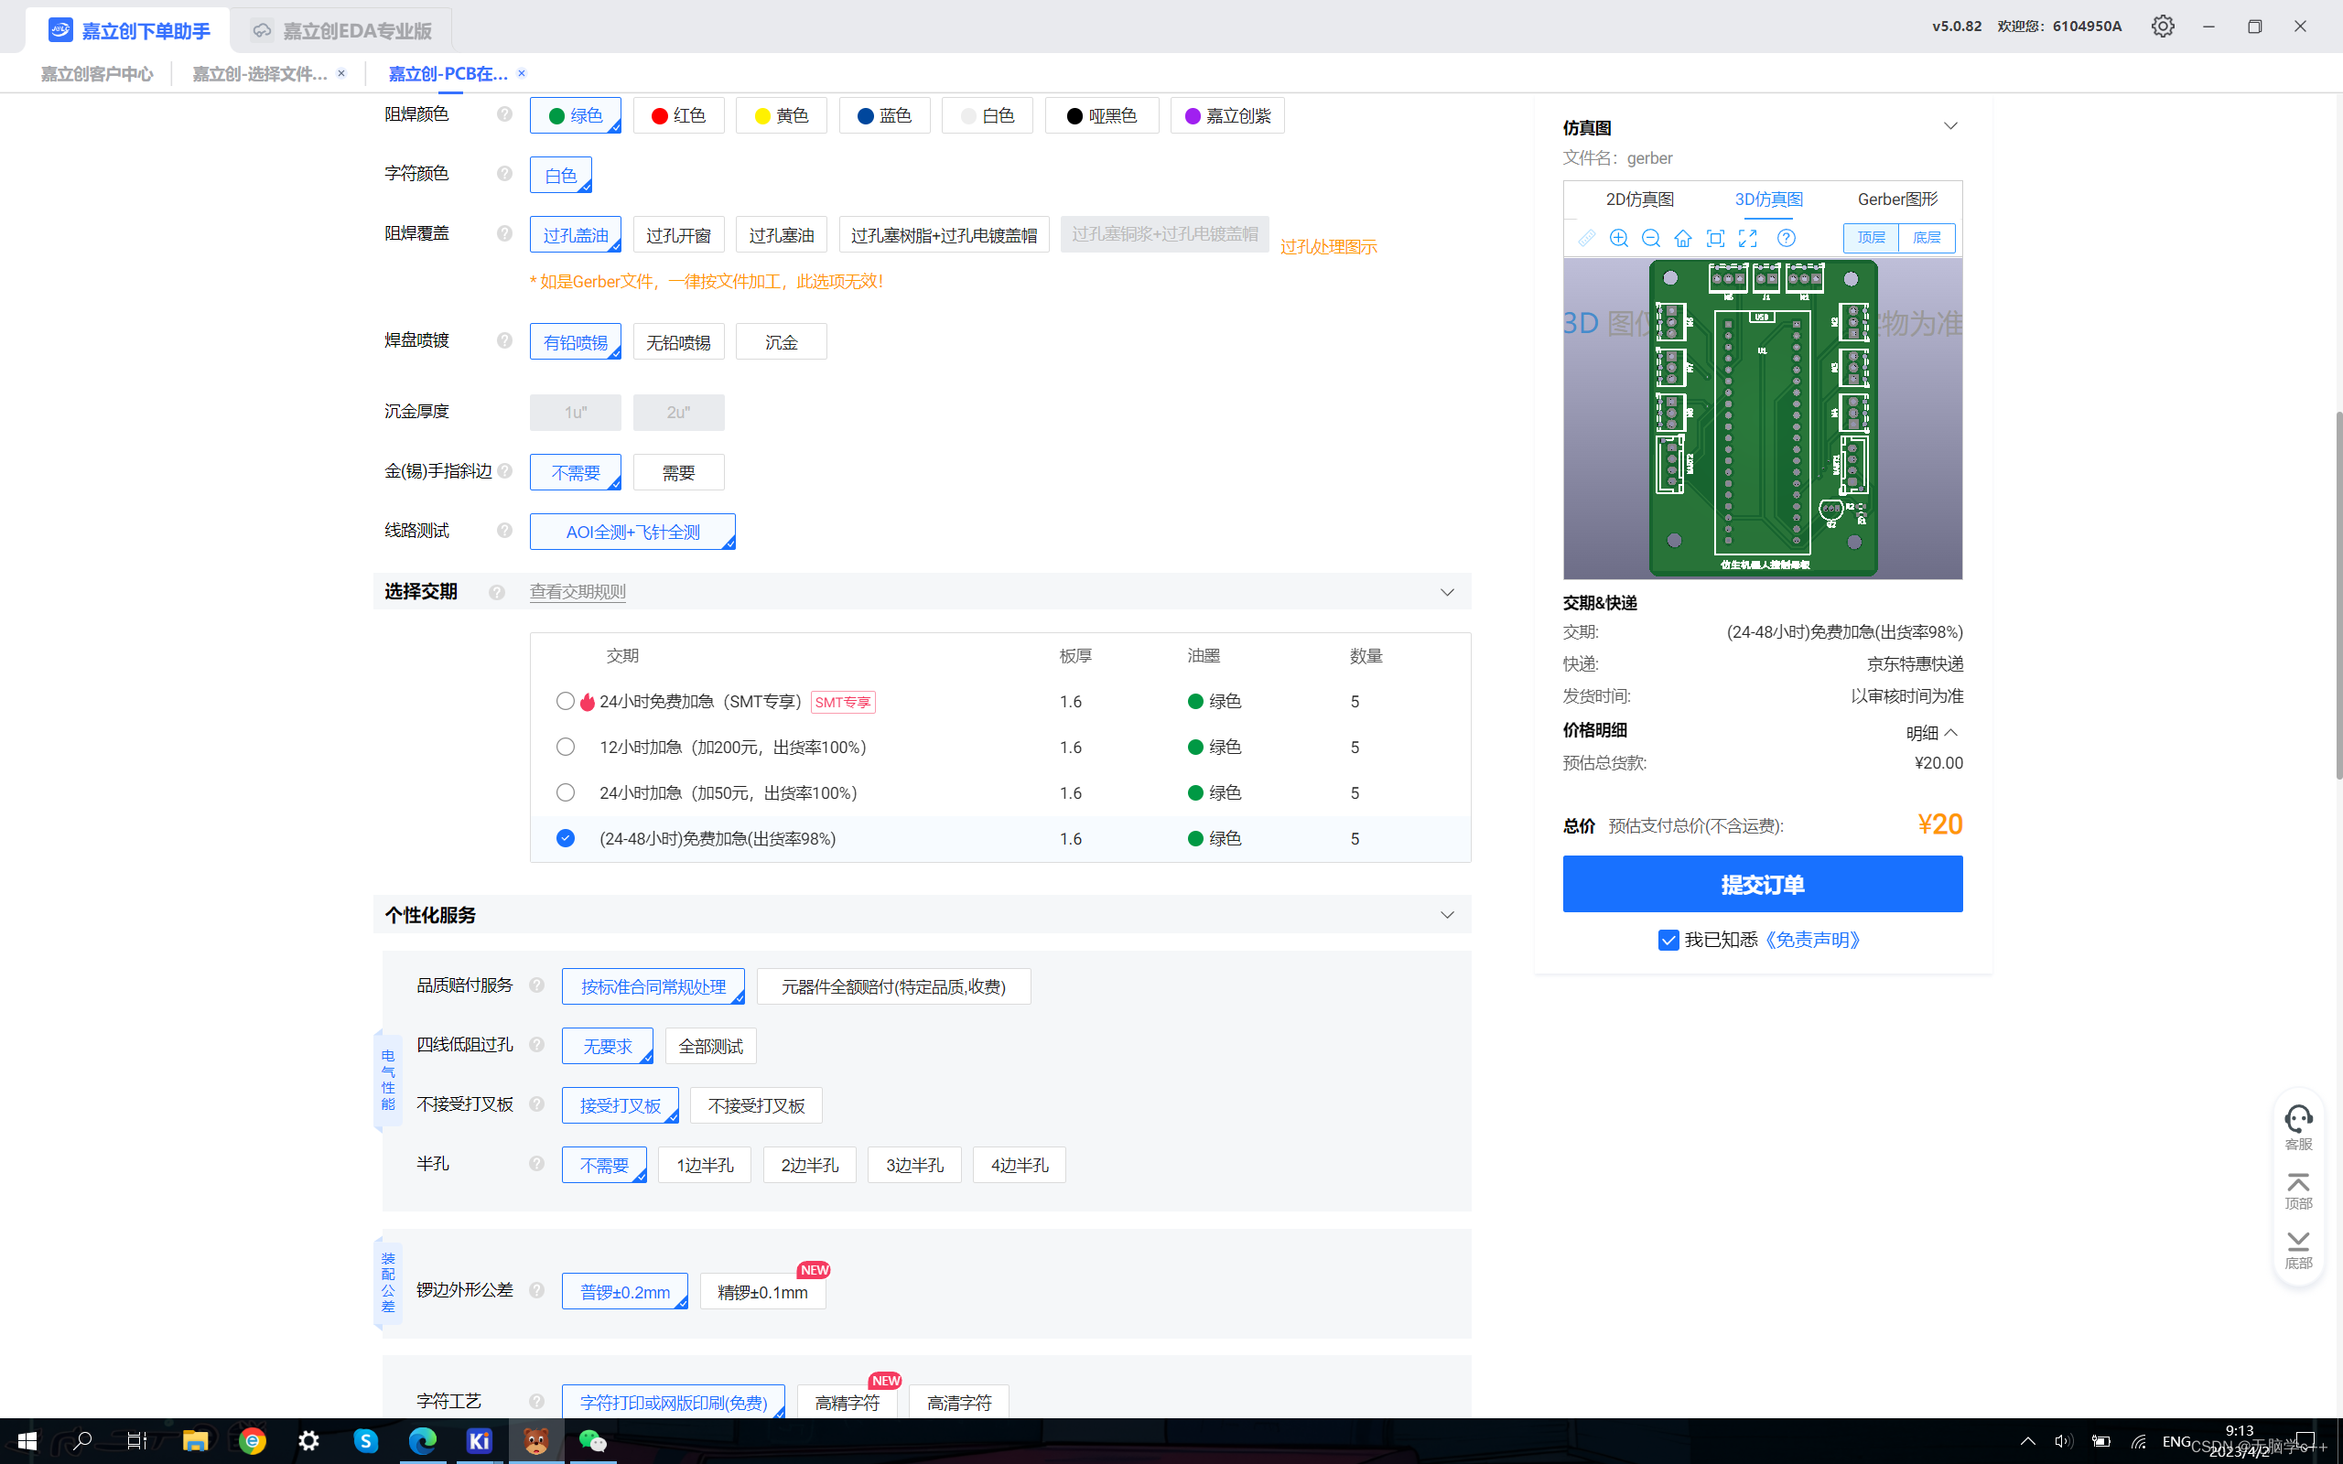This screenshot has width=2343, height=1464.
Task: Click help icon beside 阻焊颜色
Action: click(x=504, y=114)
